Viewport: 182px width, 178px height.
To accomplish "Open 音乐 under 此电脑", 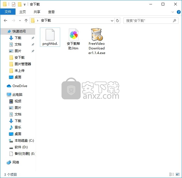I will 18,127.
